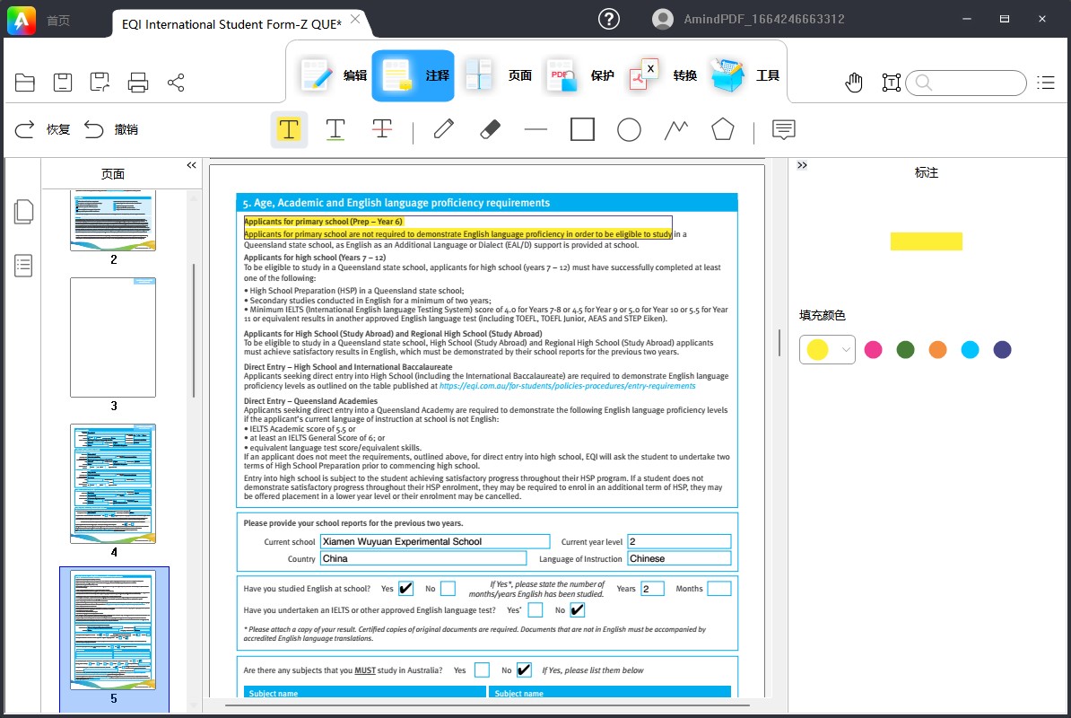Print the document with the printer icon
This screenshot has width=1071, height=718.
(x=138, y=83)
